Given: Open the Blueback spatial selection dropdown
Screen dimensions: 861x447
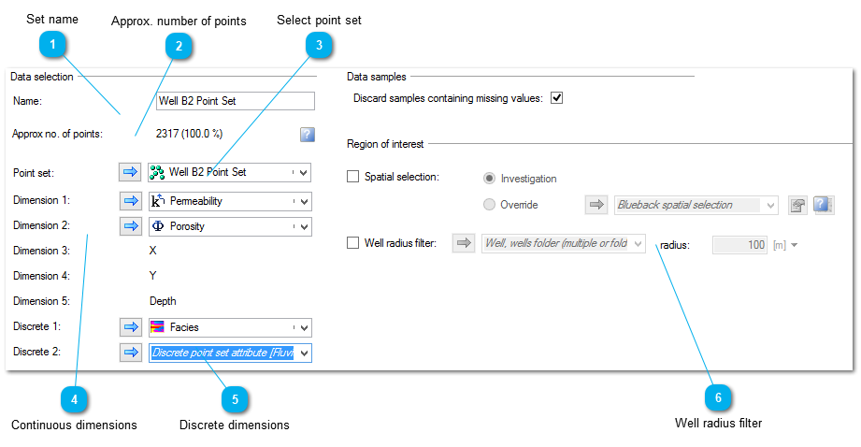Looking at the screenshot, I should point(770,206).
